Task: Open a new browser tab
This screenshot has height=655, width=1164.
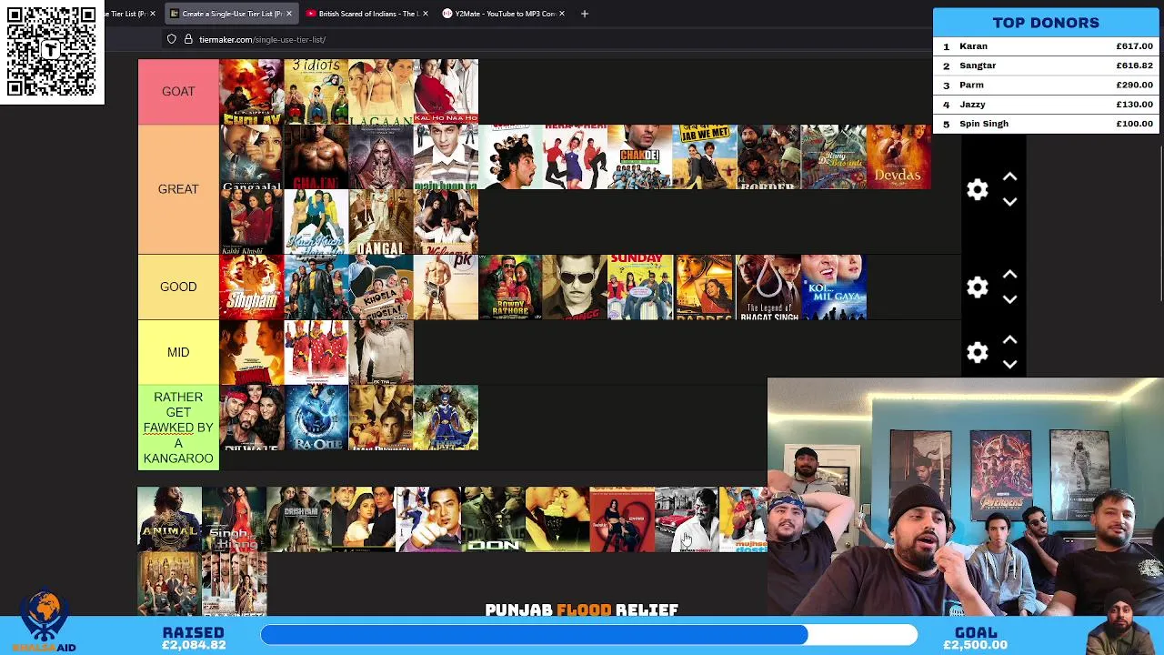Action: click(x=585, y=14)
